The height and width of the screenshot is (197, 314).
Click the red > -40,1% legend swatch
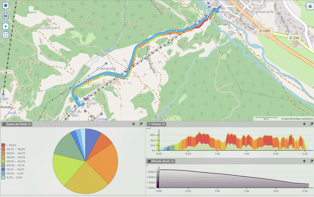click(x=3, y=145)
